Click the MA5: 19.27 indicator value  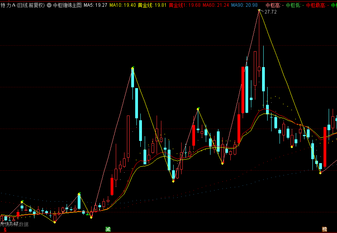click(96, 5)
